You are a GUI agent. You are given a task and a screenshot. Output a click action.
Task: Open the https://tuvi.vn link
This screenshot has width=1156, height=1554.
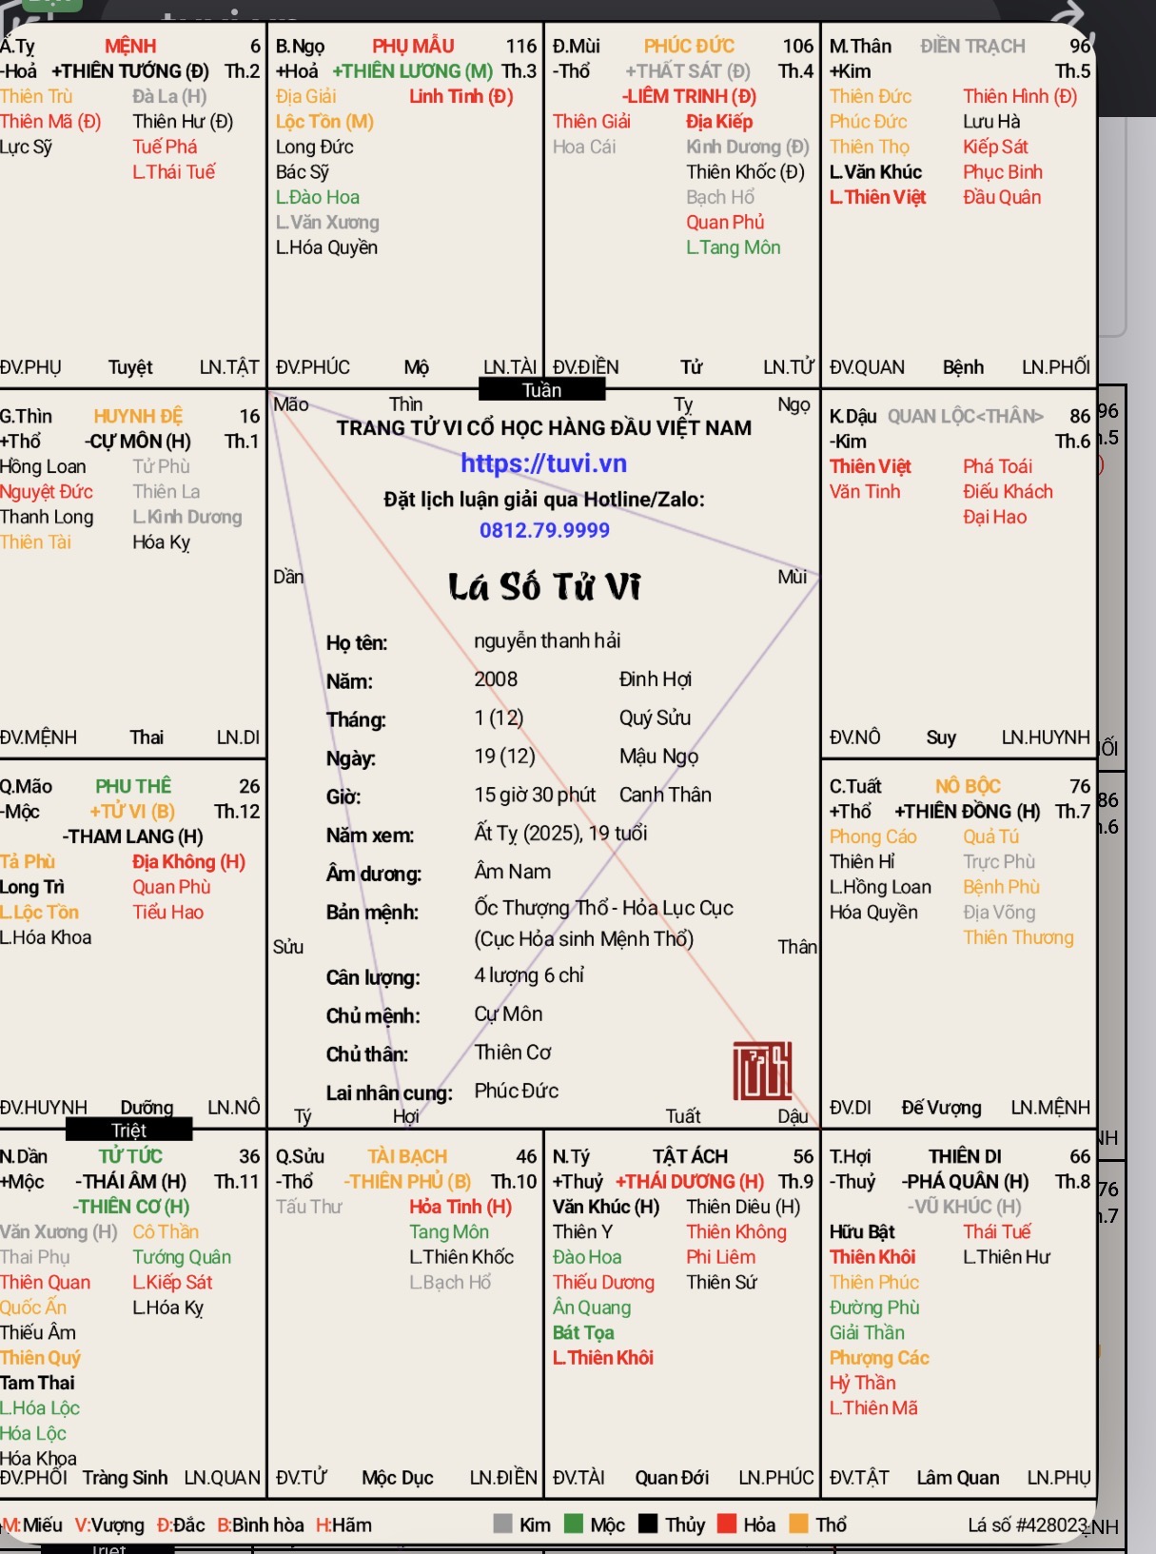point(543,463)
